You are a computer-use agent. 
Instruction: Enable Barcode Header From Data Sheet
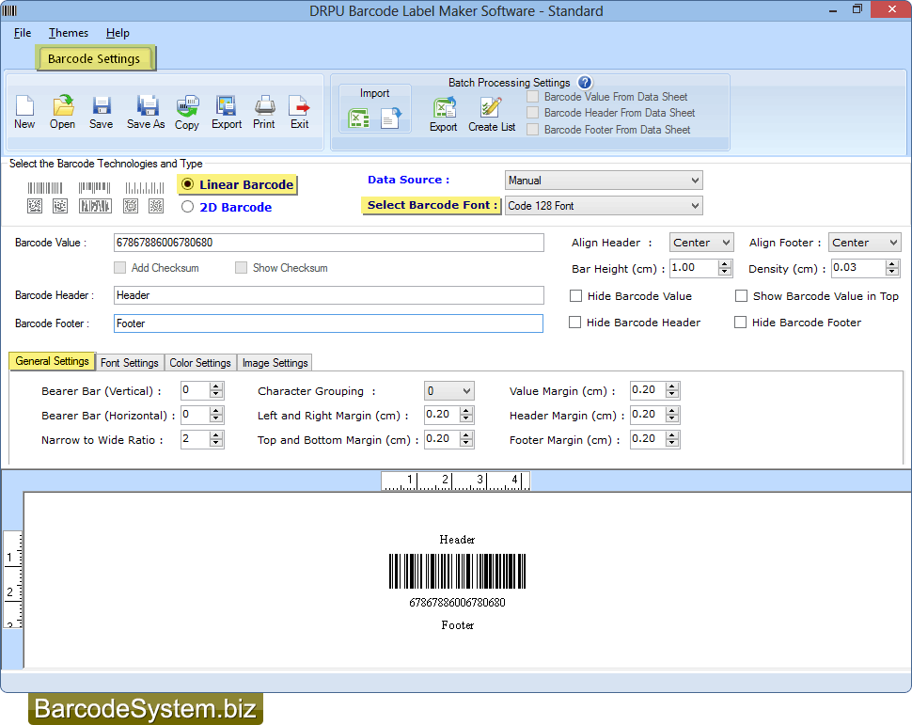click(x=532, y=113)
